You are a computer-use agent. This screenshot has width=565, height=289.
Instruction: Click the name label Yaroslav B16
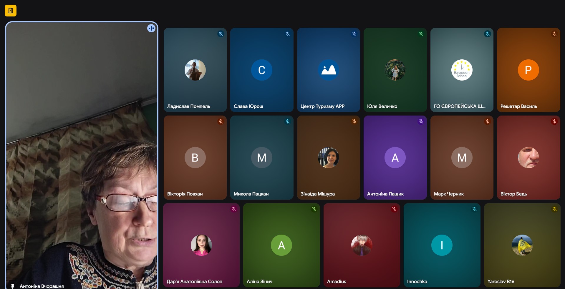(x=501, y=281)
